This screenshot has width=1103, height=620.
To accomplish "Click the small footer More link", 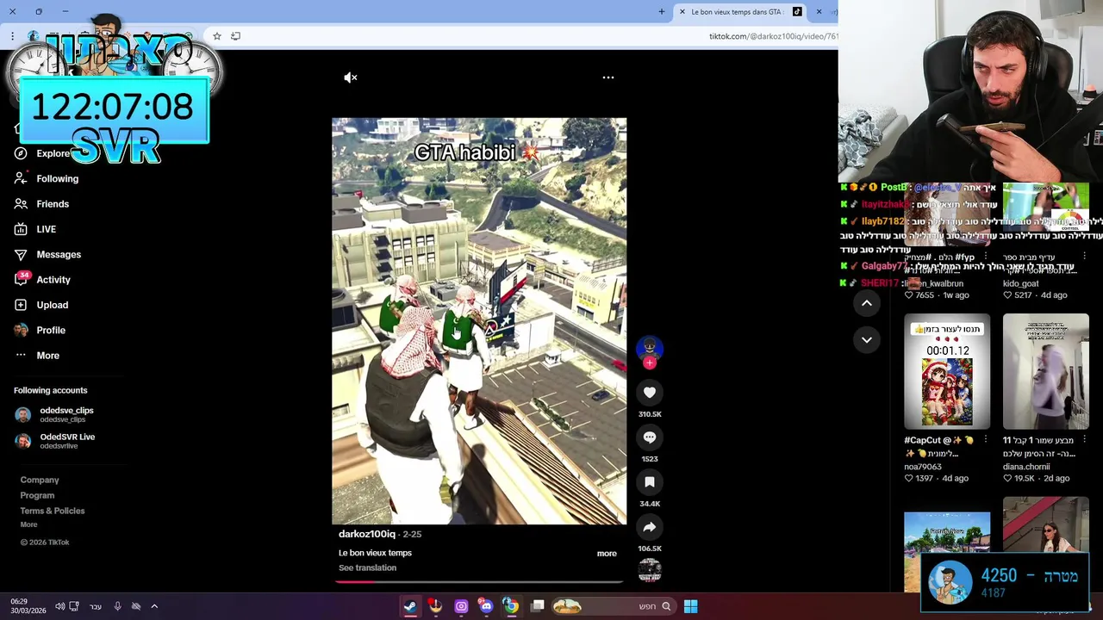I will click(28, 524).
